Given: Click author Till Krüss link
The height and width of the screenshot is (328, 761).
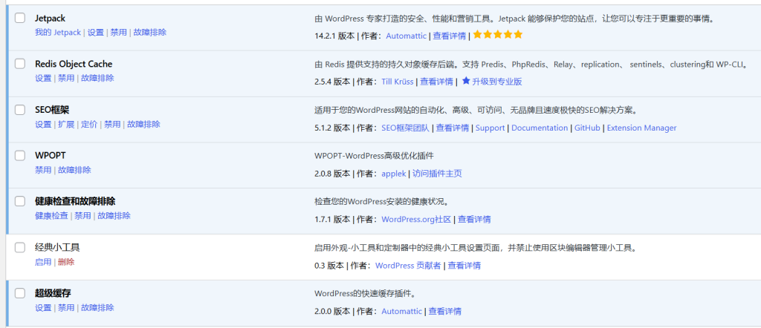Looking at the screenshot, I should [397, 82].
